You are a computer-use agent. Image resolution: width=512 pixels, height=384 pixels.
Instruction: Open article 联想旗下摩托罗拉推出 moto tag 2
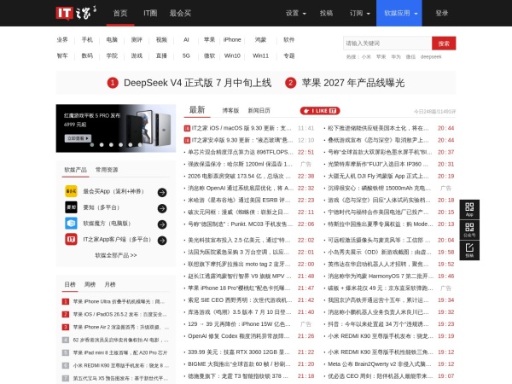239,265
